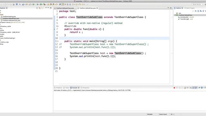Image resolution: width=206 pixels, height=116 pixels.
Task: Click line number 15 in the gutter
Action: 56,53
